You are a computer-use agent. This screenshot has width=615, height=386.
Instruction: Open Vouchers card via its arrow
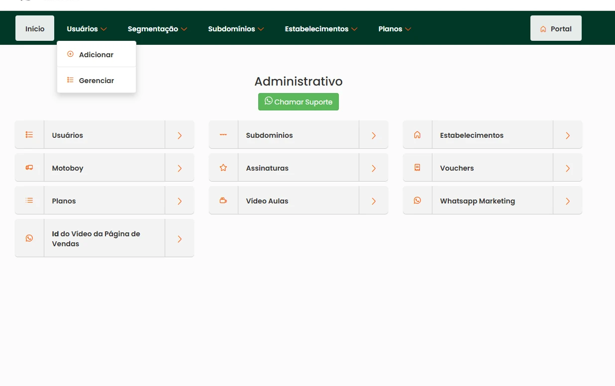(568, 168)
